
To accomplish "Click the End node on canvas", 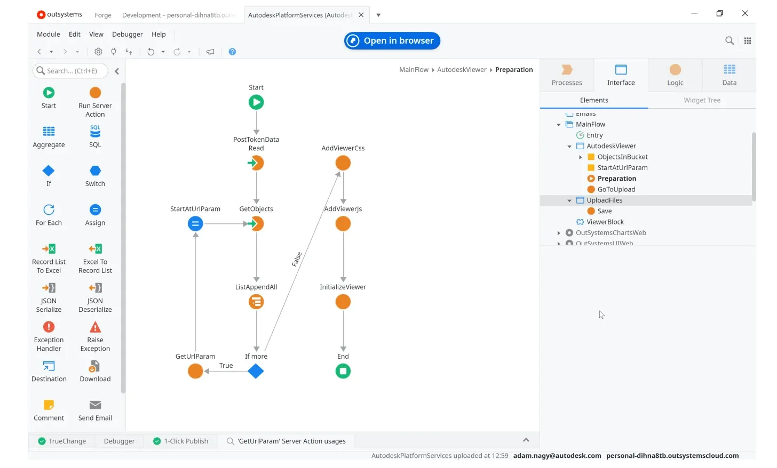I will pos(343,371).
